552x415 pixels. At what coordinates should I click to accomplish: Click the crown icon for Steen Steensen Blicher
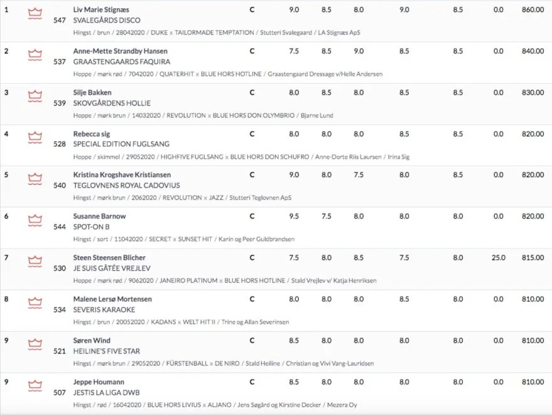[35, 262]
